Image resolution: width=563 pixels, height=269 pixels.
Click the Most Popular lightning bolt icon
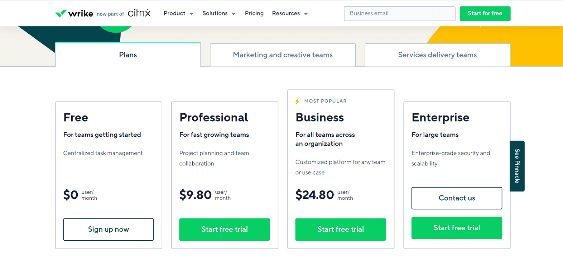(297, 101)
